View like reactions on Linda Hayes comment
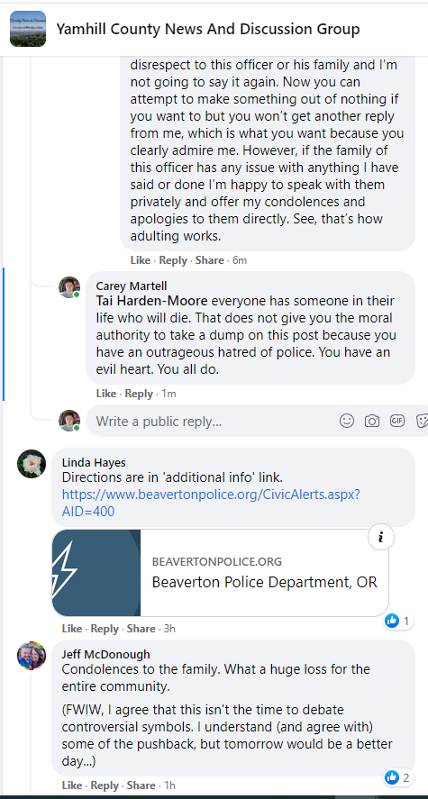The width and height of the screenshot is (428, 799). pos(398,621)
